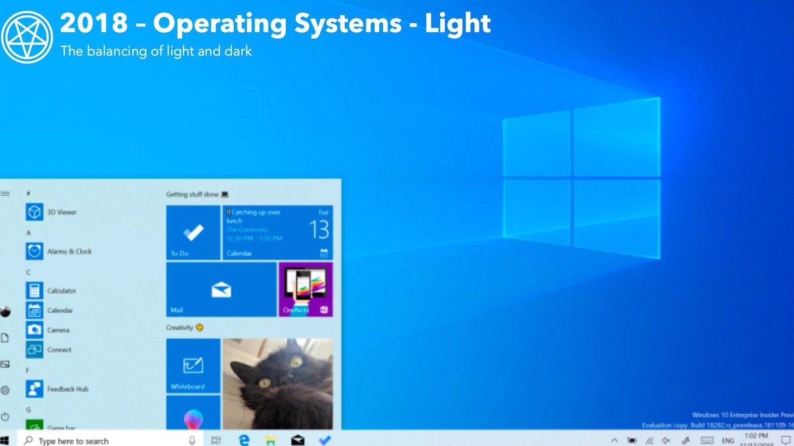Click the muted volume tray icon
The image size is (794, 446).
(x=666, y=440)
